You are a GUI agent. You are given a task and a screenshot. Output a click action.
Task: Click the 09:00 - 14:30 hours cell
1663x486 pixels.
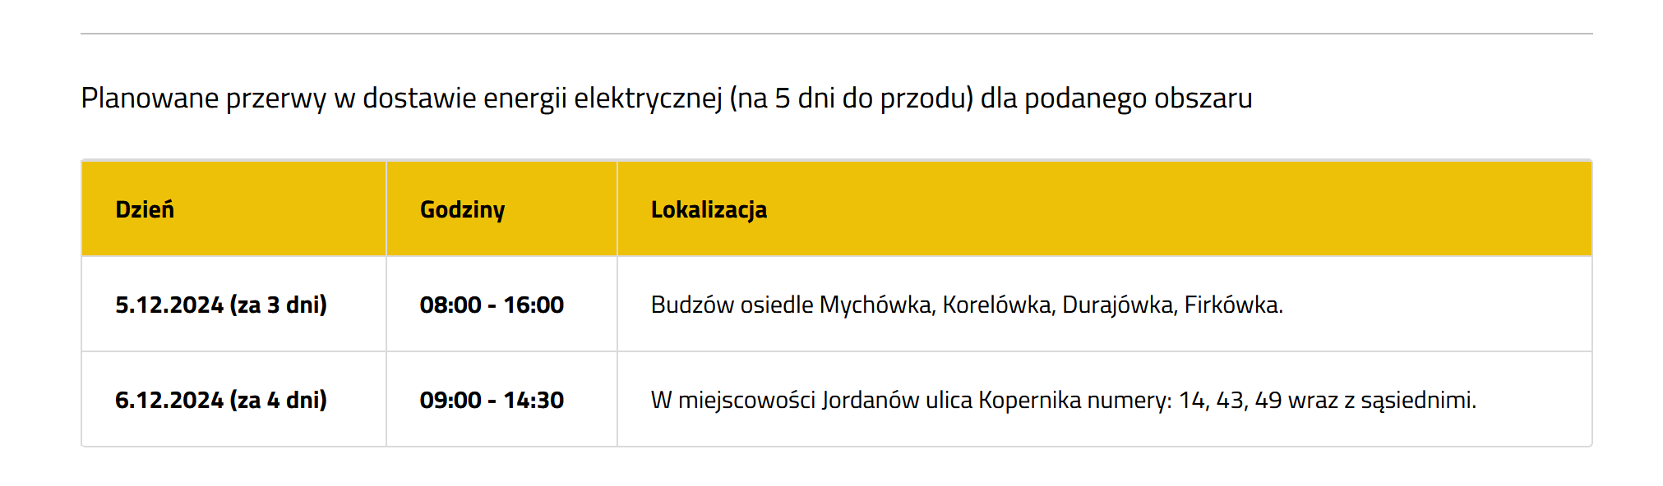492,400
